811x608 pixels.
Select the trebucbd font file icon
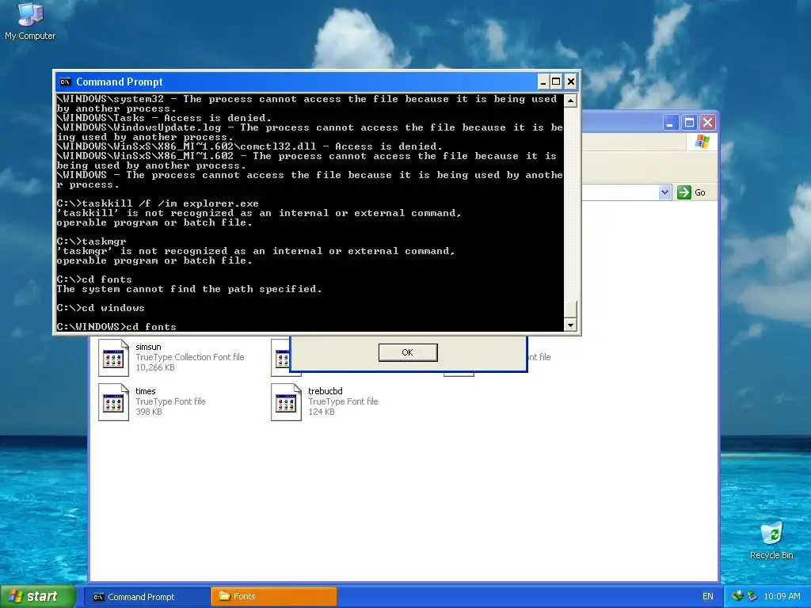click(x=286, y=402)
